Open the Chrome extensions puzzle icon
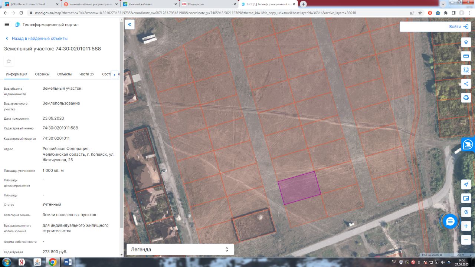Screen dimensions: 475x267 point(446,13)
